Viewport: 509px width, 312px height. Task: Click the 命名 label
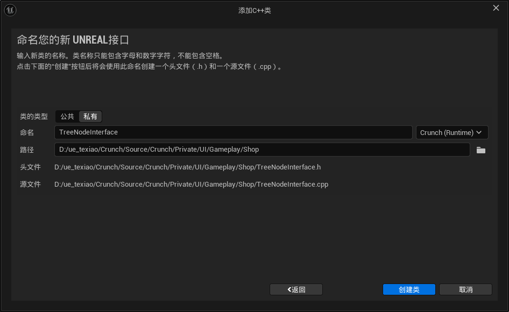pyautogui.click(x=26, y=132)
